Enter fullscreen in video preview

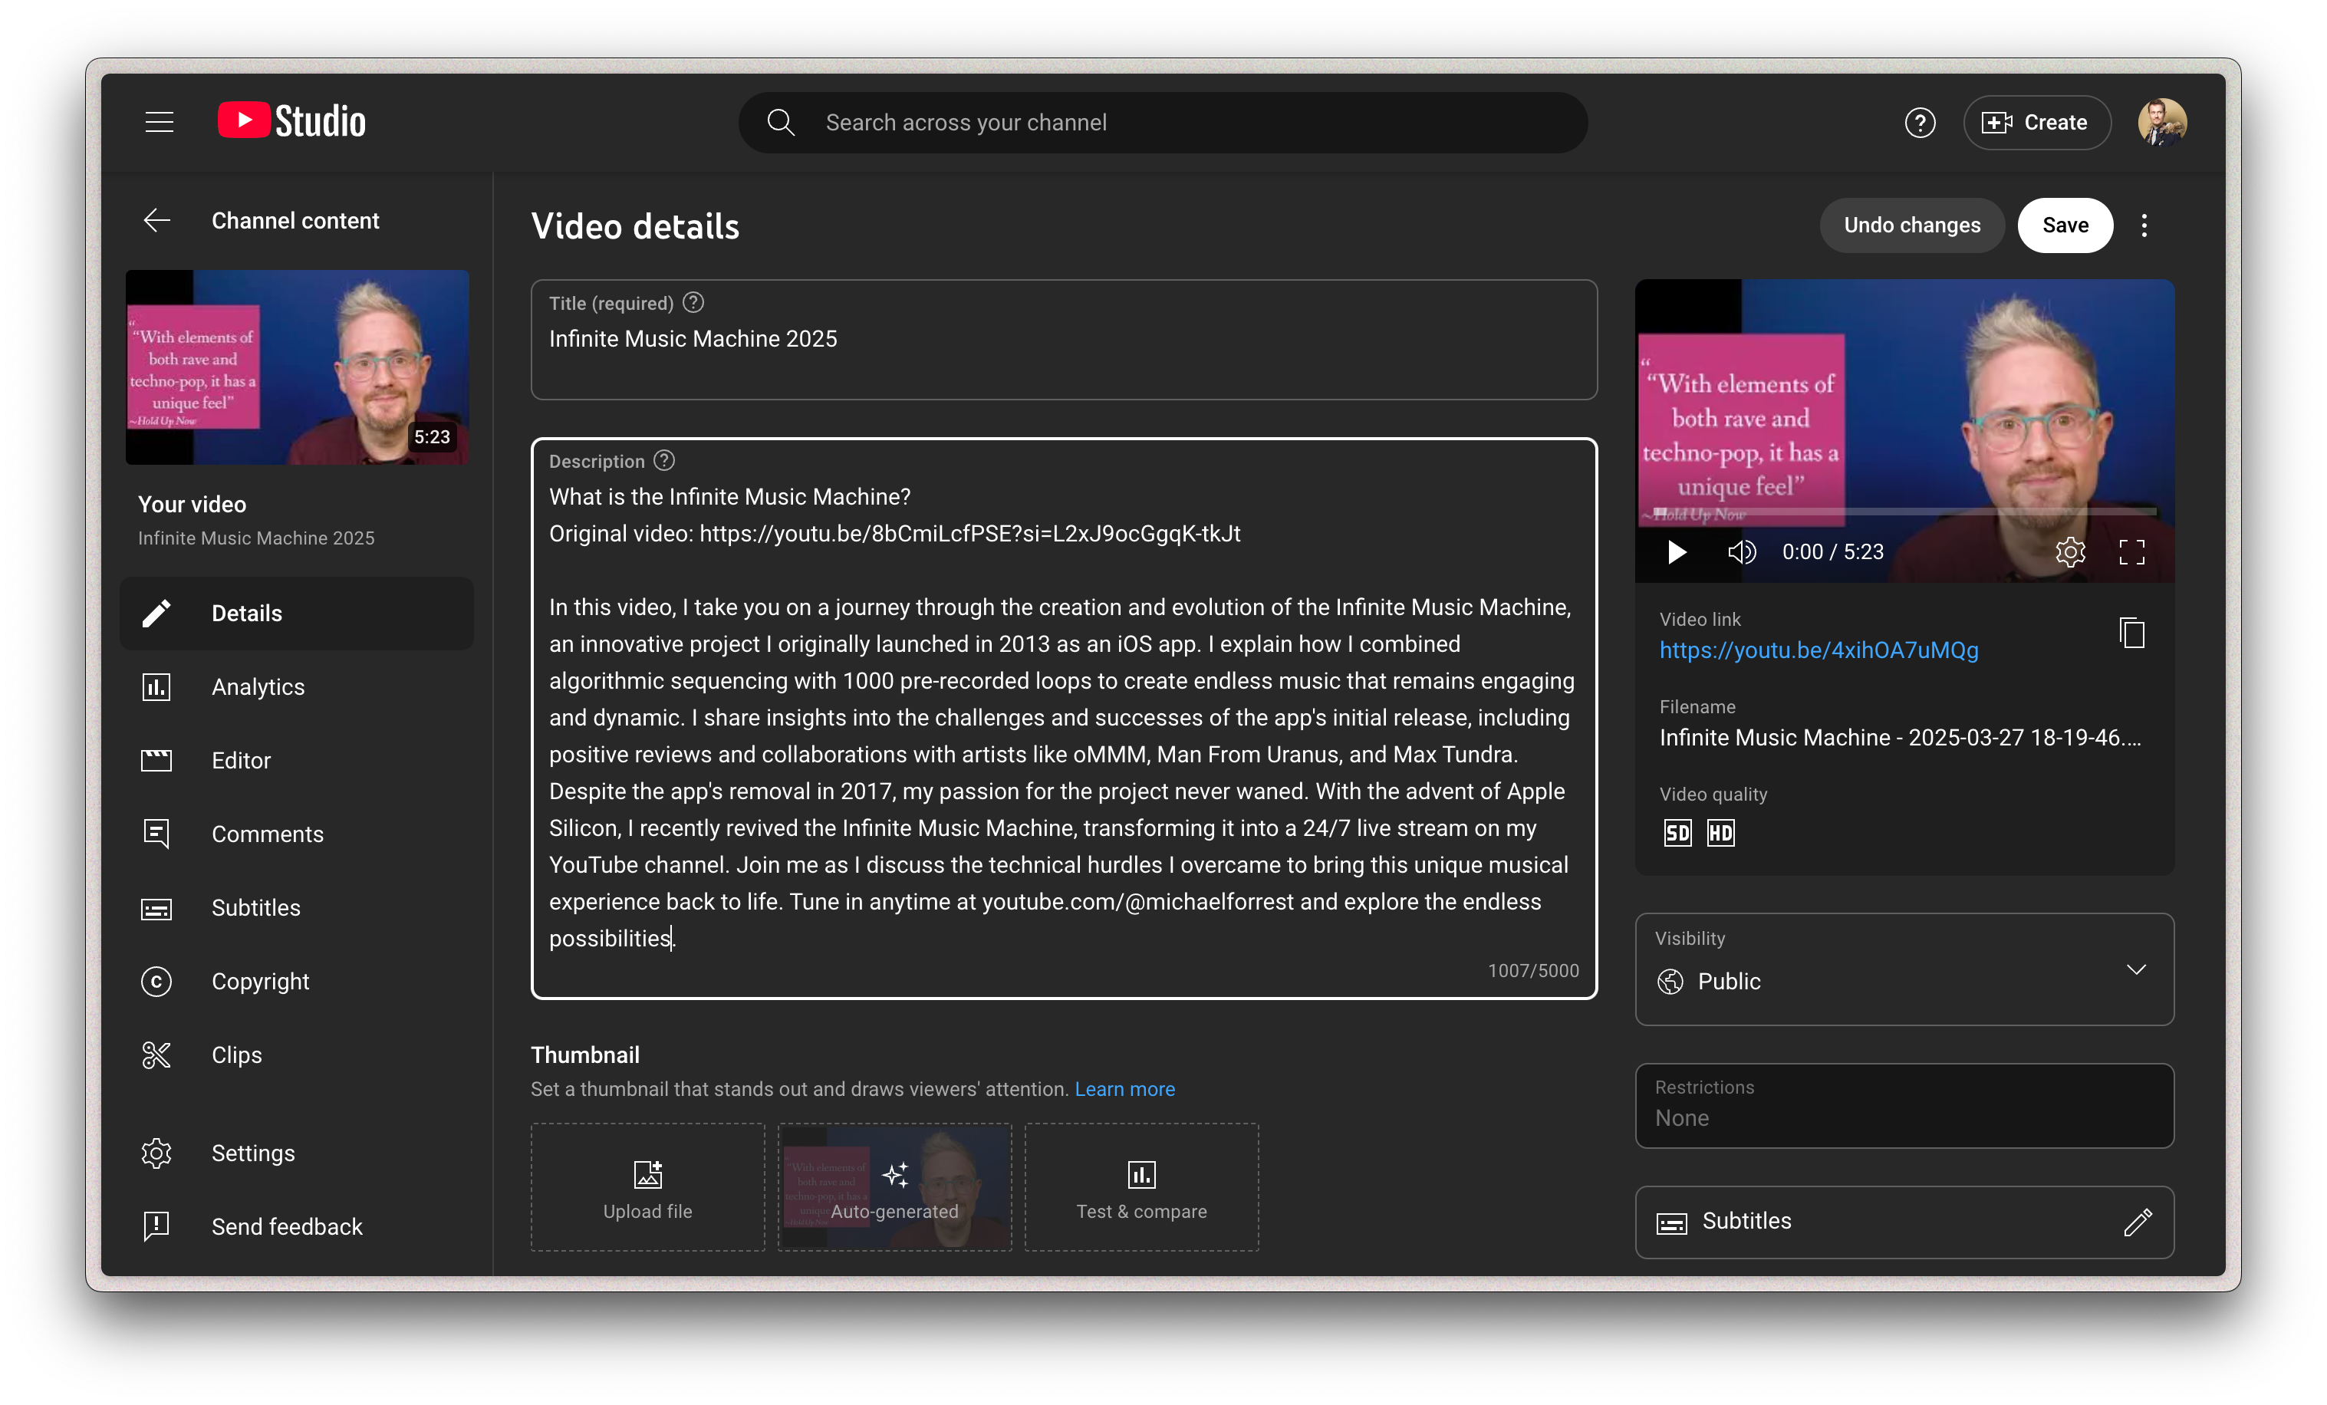coord(2131,552)
